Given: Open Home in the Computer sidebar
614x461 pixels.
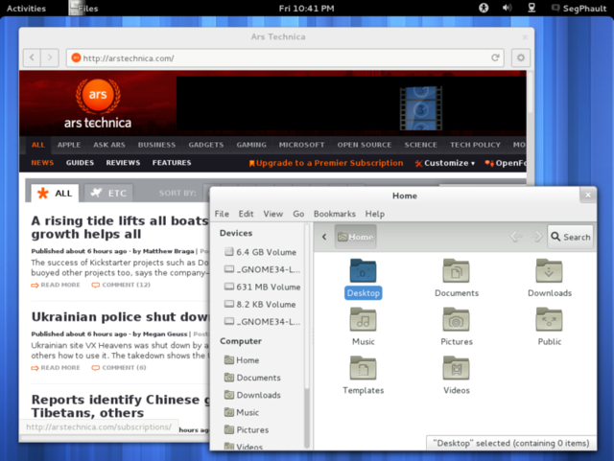Looking at the screenshot, I should (x=242, y=360).
